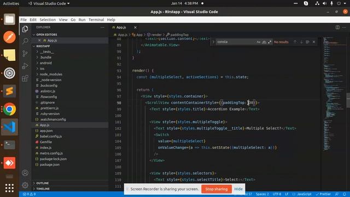
Task: Open the Help menu
Action: pos(111,20)
